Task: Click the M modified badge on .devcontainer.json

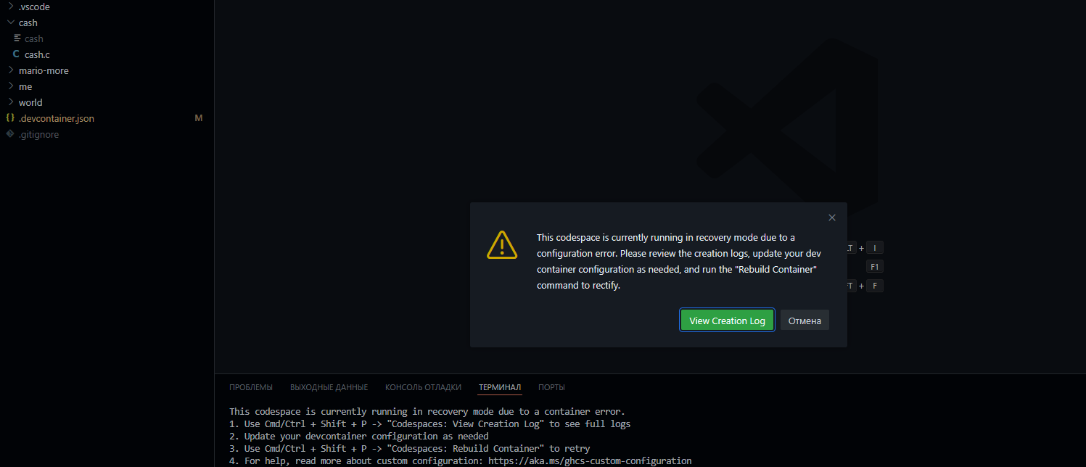Action: (199, 118)
